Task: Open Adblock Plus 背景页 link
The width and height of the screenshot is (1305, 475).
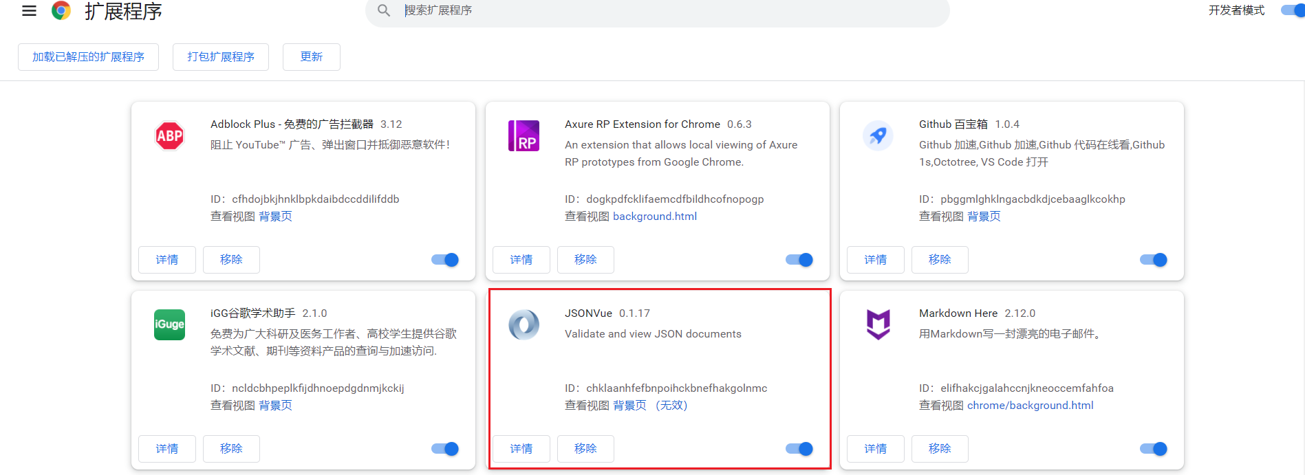Action: [x=275, y=217]
